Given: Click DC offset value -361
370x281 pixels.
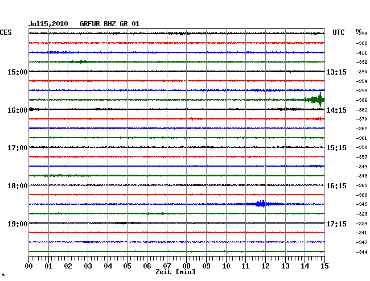Looking at the screenshot, I should [361, 138].
